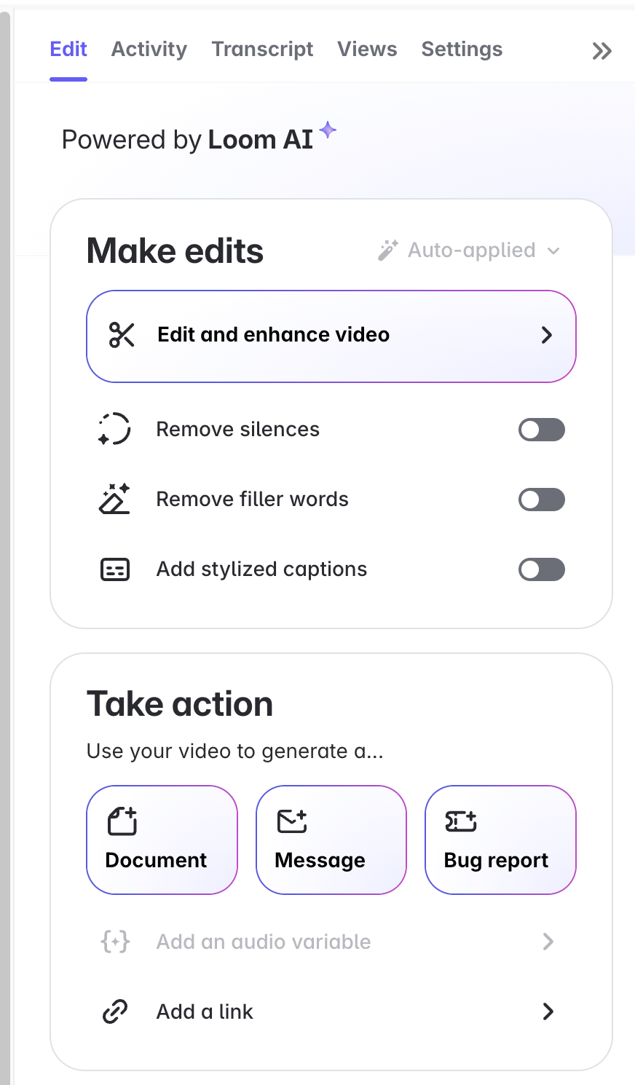Image resolution: width=635 pixels, height=1085 pixels.
Task: Click the stylized captions icon
Action: pos(114,569)
